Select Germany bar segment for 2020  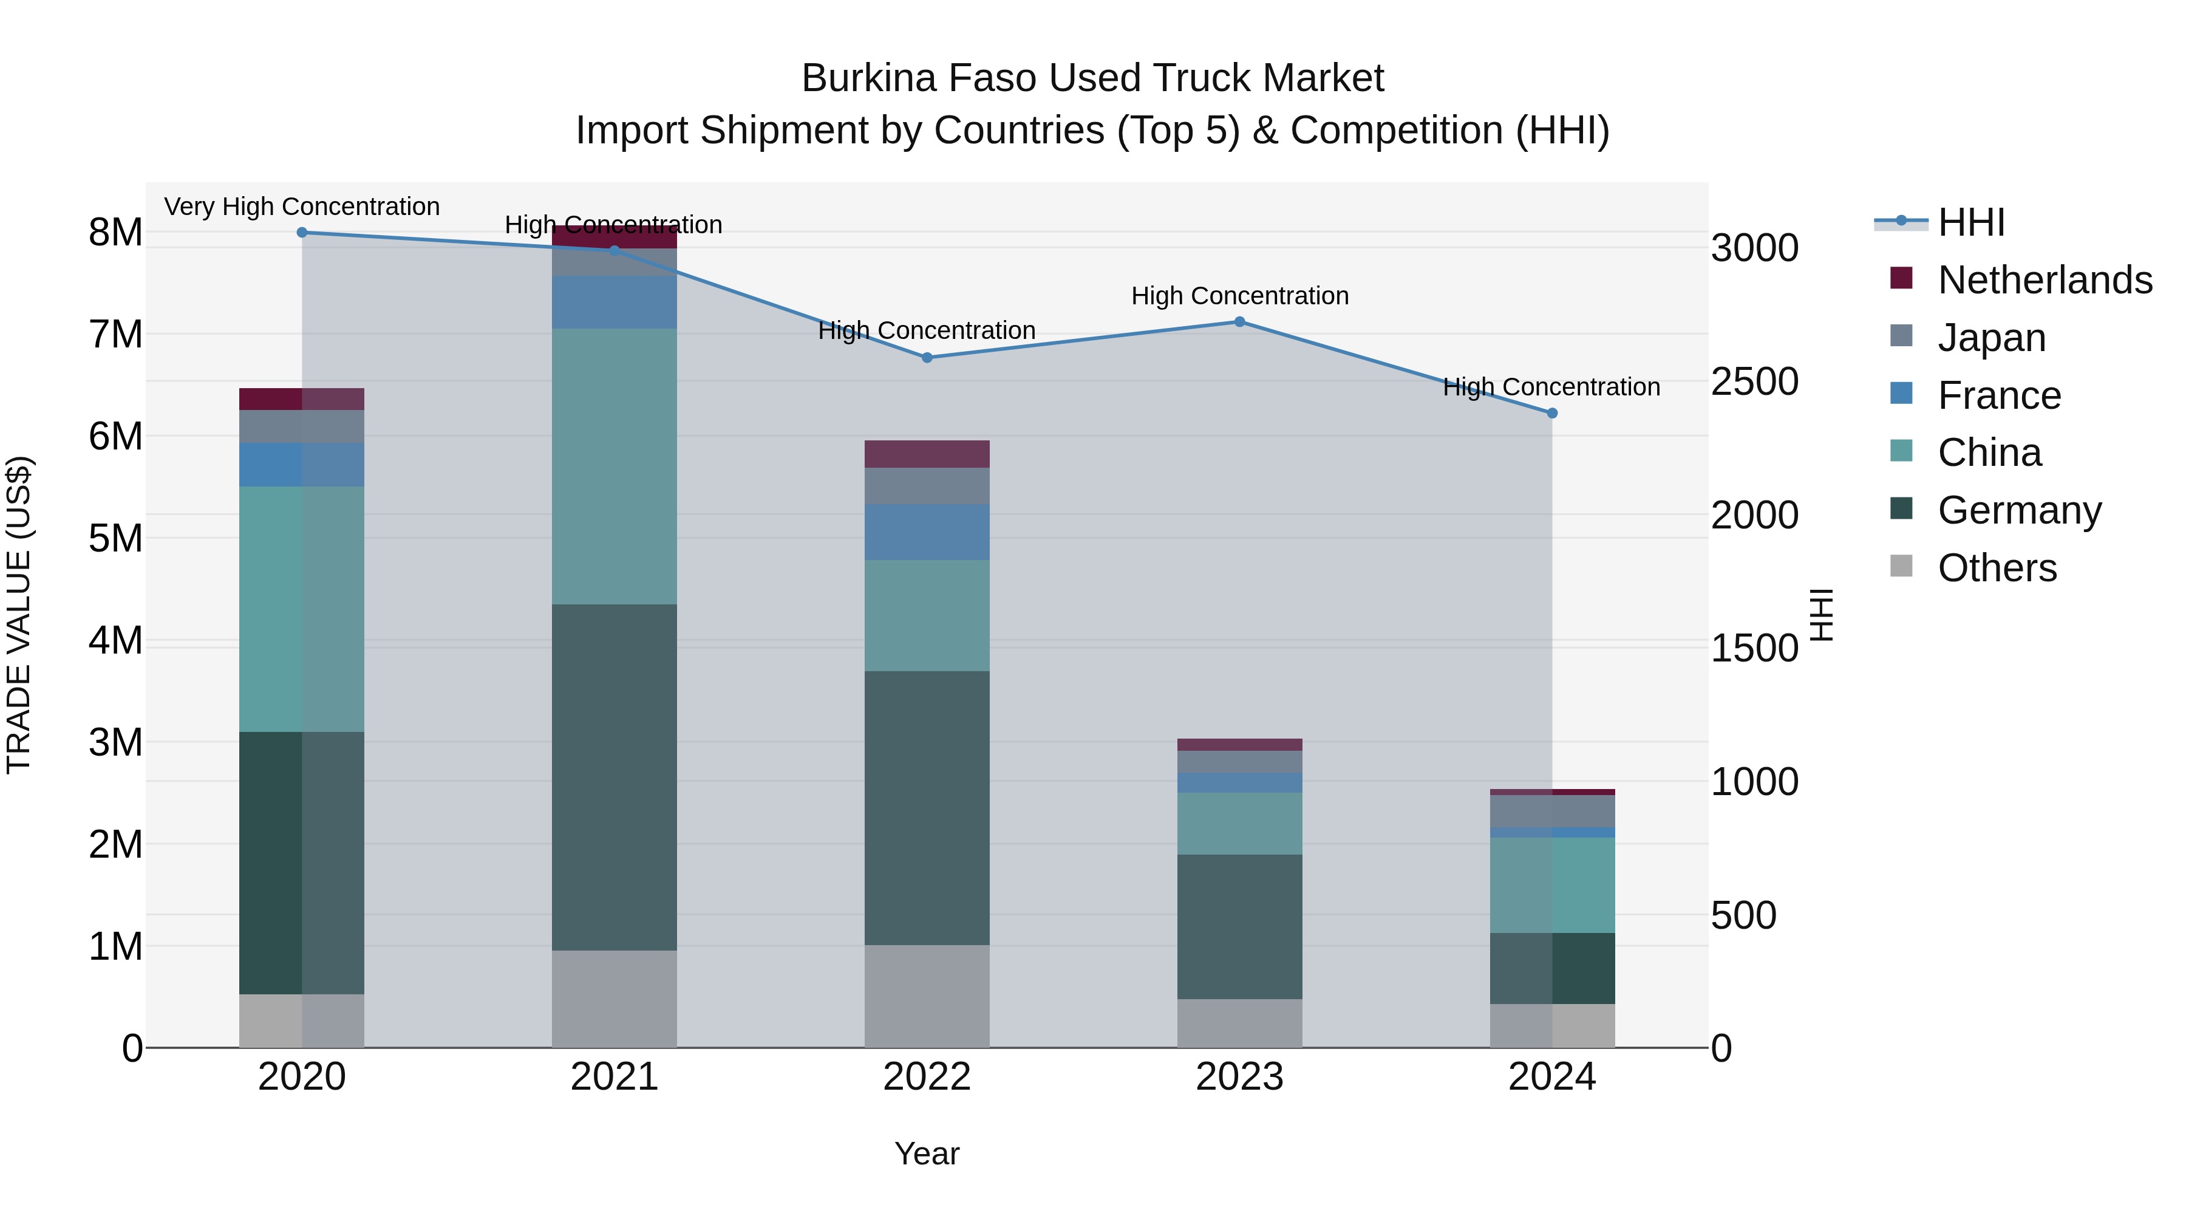pos(302,863)
